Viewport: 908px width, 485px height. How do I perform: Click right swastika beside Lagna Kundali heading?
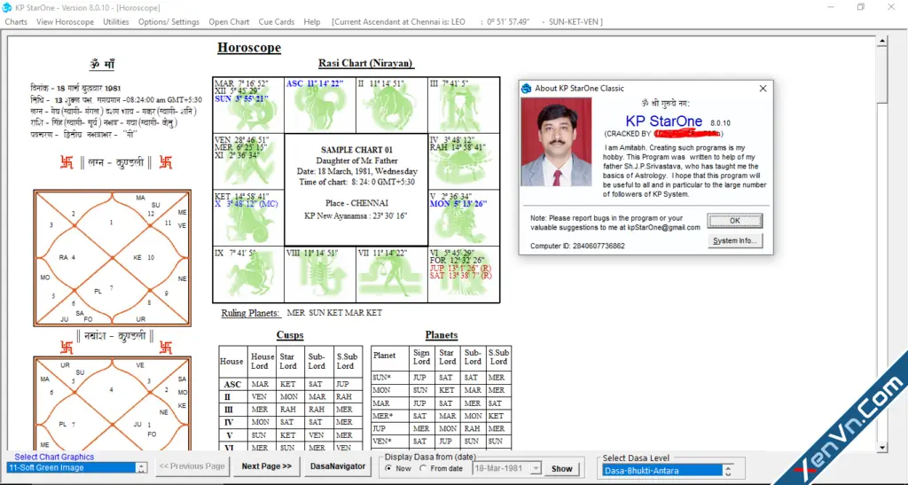tap(166, 162)
